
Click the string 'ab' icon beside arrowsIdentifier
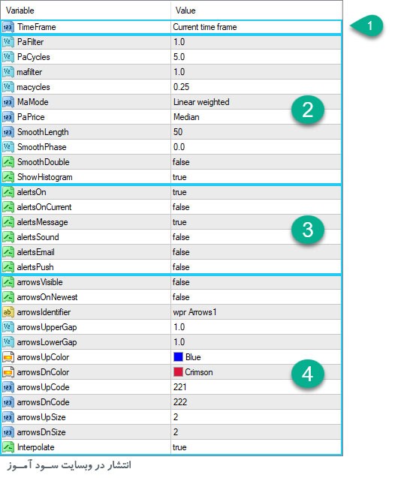(x=8, y=312)
